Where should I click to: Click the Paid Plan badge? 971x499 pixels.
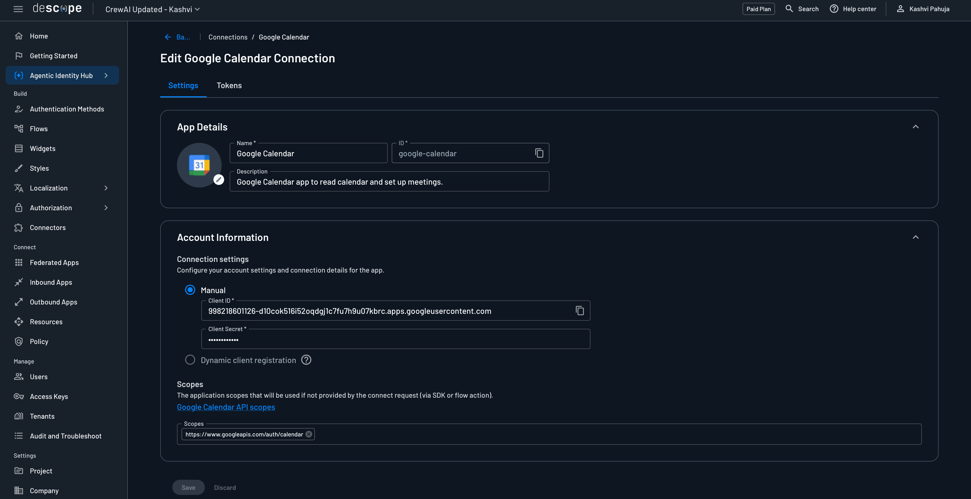point(758,9)
